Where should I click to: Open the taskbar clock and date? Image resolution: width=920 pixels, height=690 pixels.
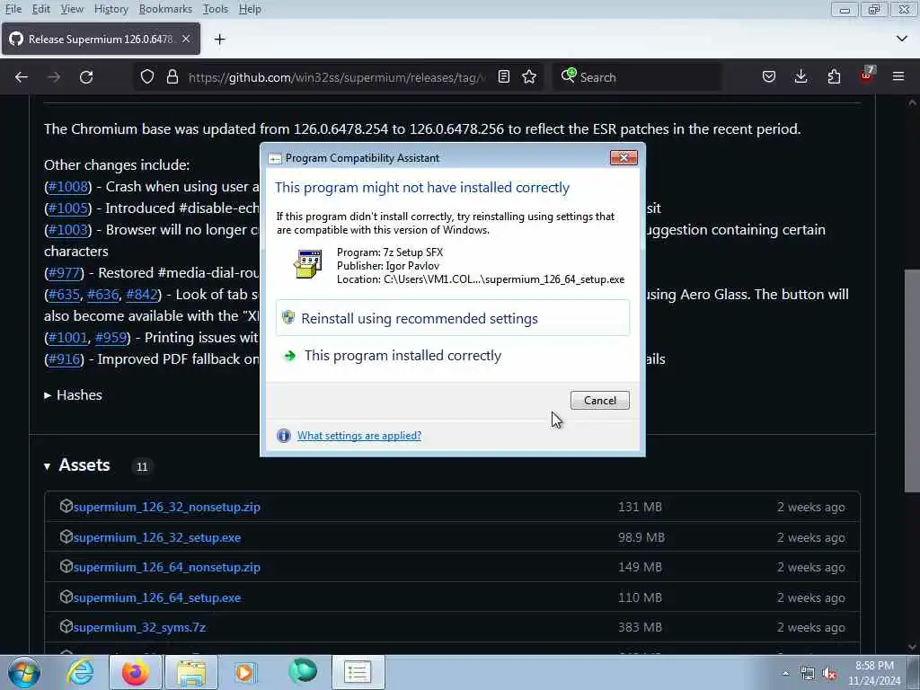874,673
